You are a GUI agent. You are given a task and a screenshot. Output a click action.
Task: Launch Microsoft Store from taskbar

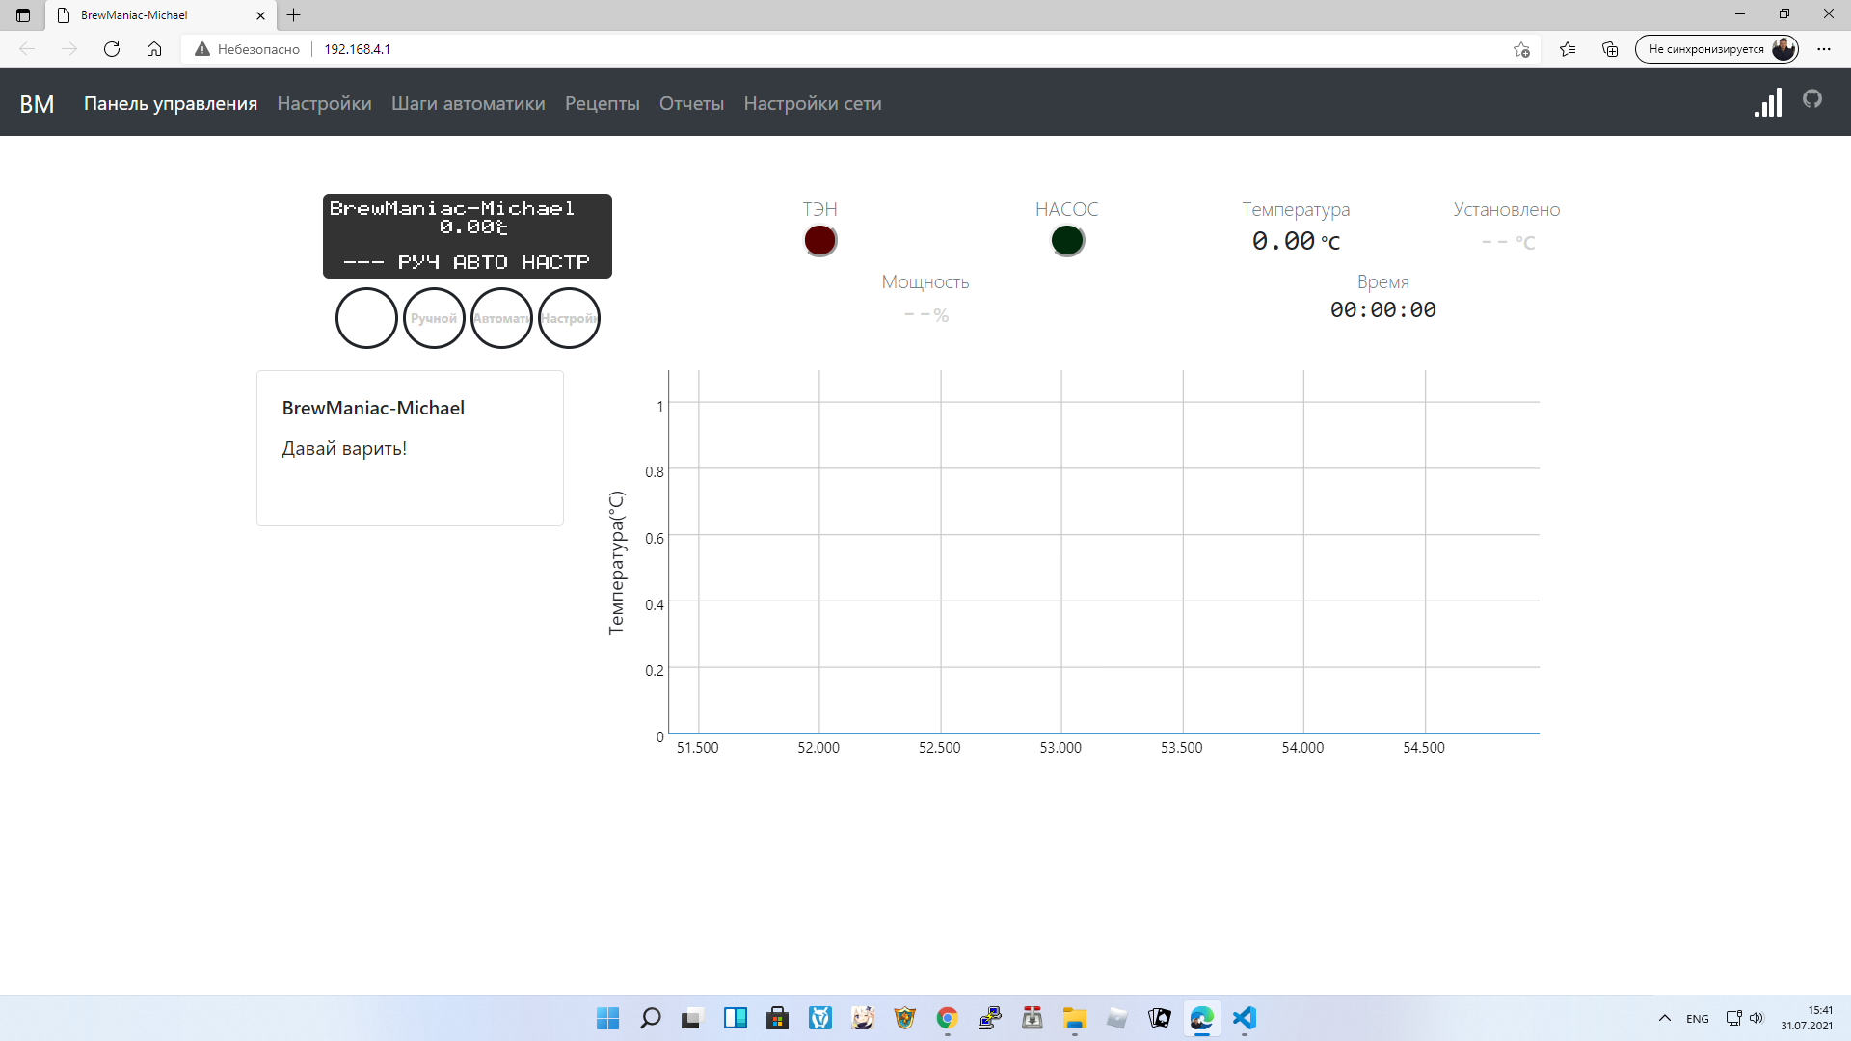(x=777, y=1018)
